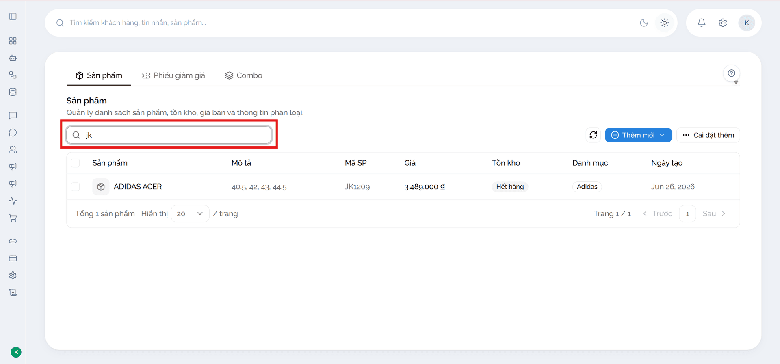The width and height of the screenshot is (780, 364).
Task: Go to previous page with Trước
Action: pos(657,214)
